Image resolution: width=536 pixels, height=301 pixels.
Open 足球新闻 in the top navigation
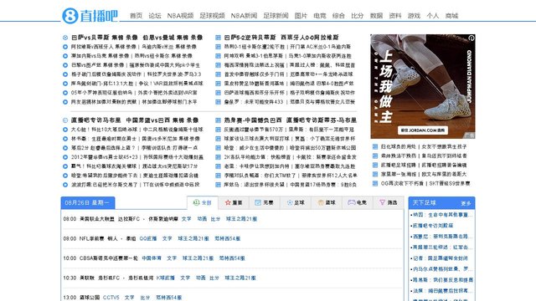coord(276,16)
